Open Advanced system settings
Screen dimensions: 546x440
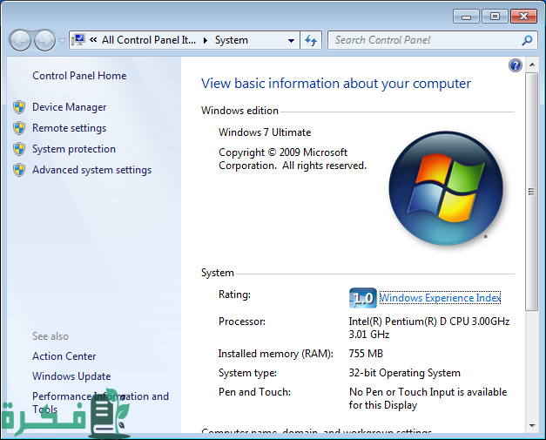91,170
